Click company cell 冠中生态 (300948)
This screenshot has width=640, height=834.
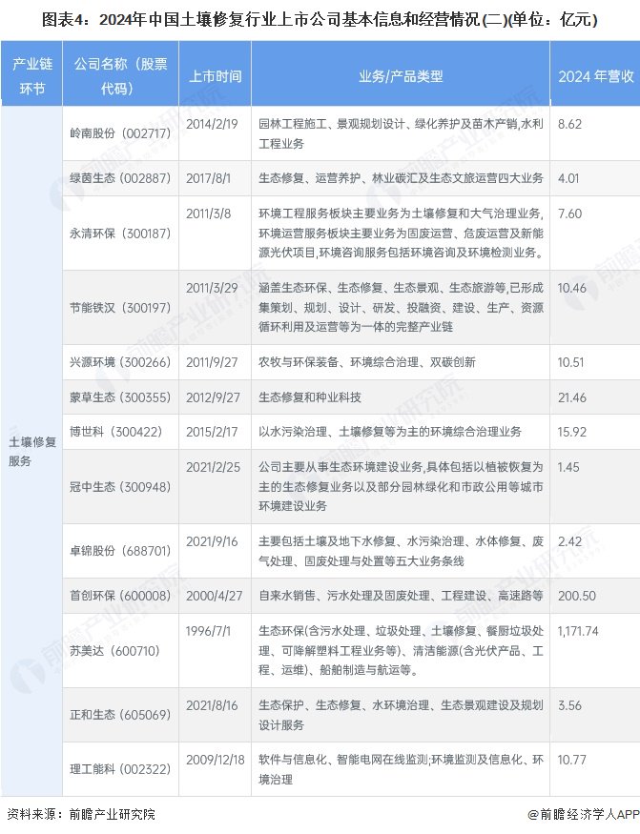(x=120, y=487)
